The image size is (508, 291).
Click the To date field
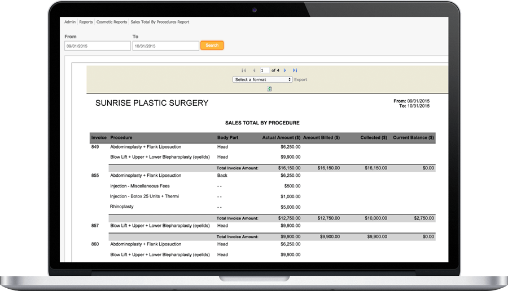pos(165,46)
